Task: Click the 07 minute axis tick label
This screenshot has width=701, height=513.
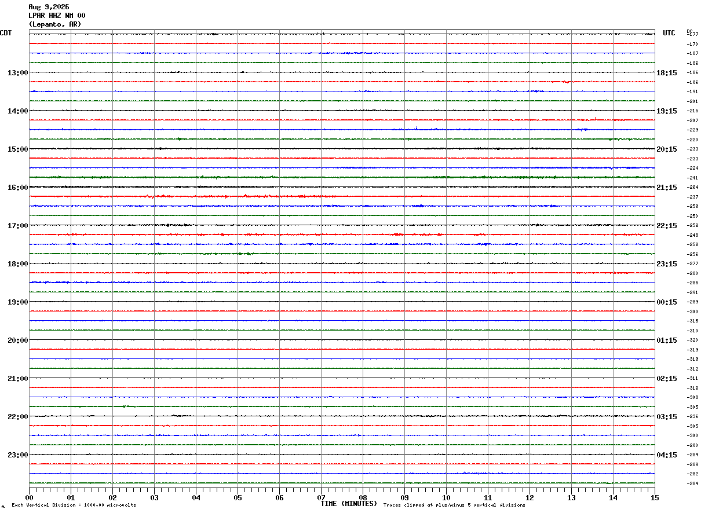Action: point(321,497)
